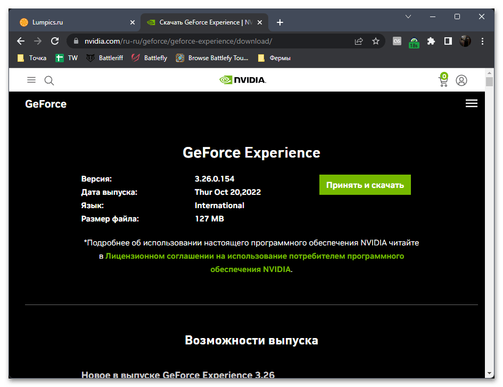Screen dimensions: 503x387
Task: Click the page vertical scrollbar thumb
Action: click(489, 81)
